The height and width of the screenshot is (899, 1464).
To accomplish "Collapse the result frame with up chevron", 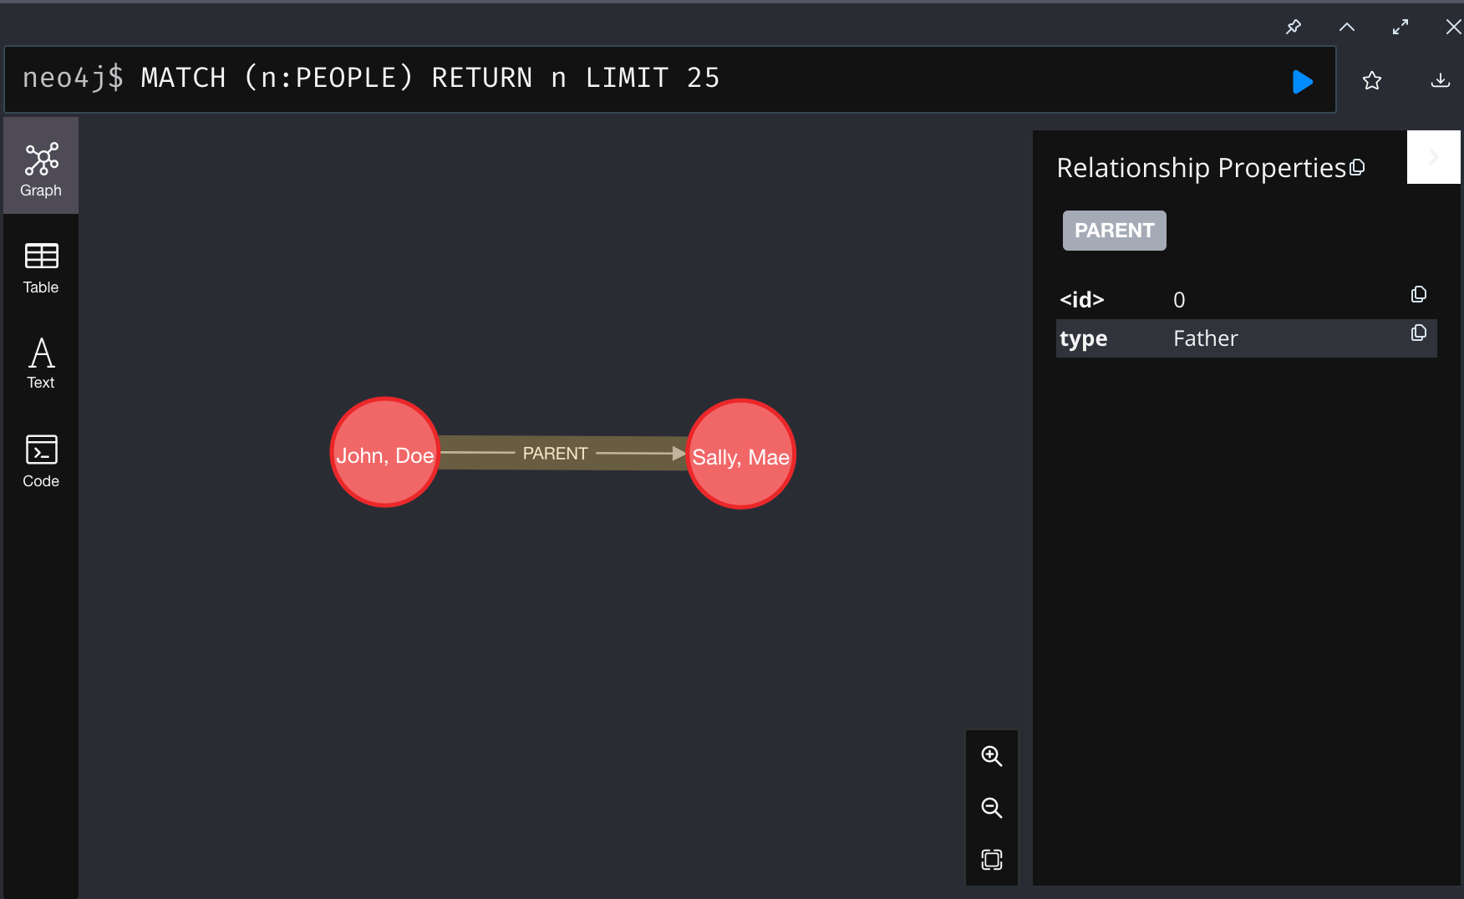I will point(1347,27).
